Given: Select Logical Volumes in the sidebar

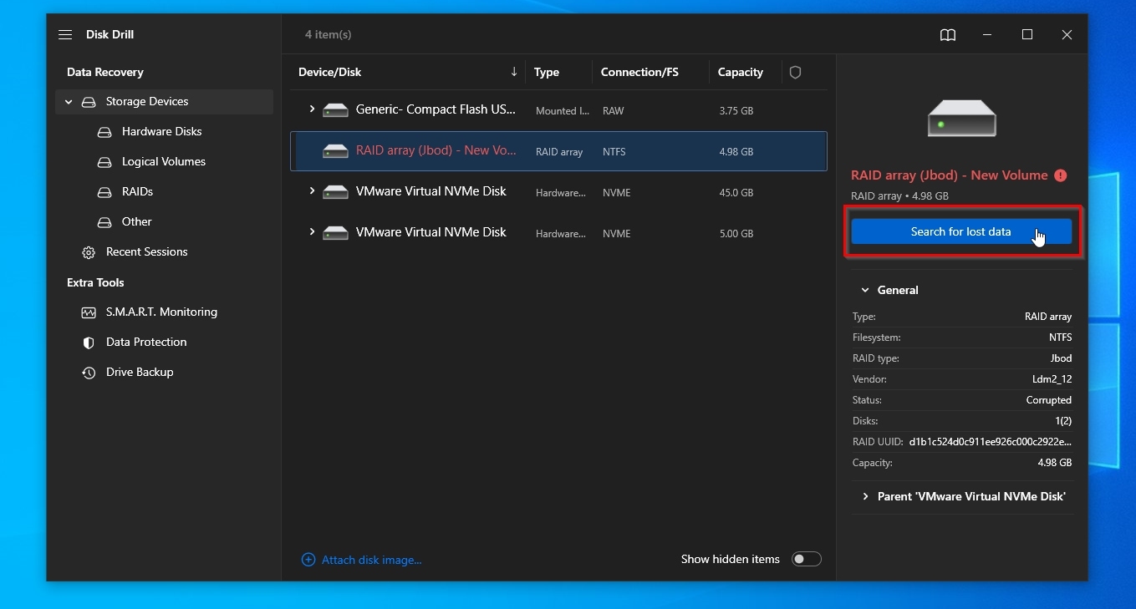Looking at the screenshot, I should tap(163, 162).
